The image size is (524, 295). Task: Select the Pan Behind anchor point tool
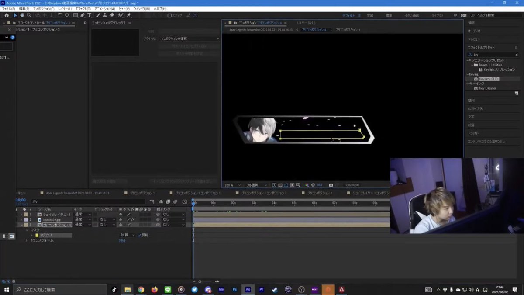[67, 15]
